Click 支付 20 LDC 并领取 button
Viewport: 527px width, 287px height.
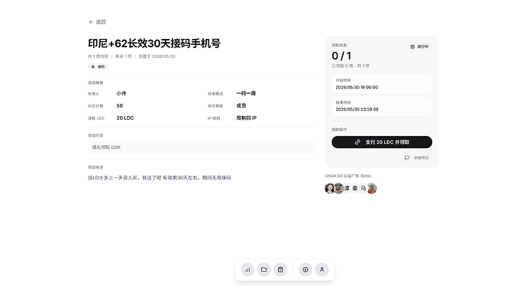tap(382, 142)
